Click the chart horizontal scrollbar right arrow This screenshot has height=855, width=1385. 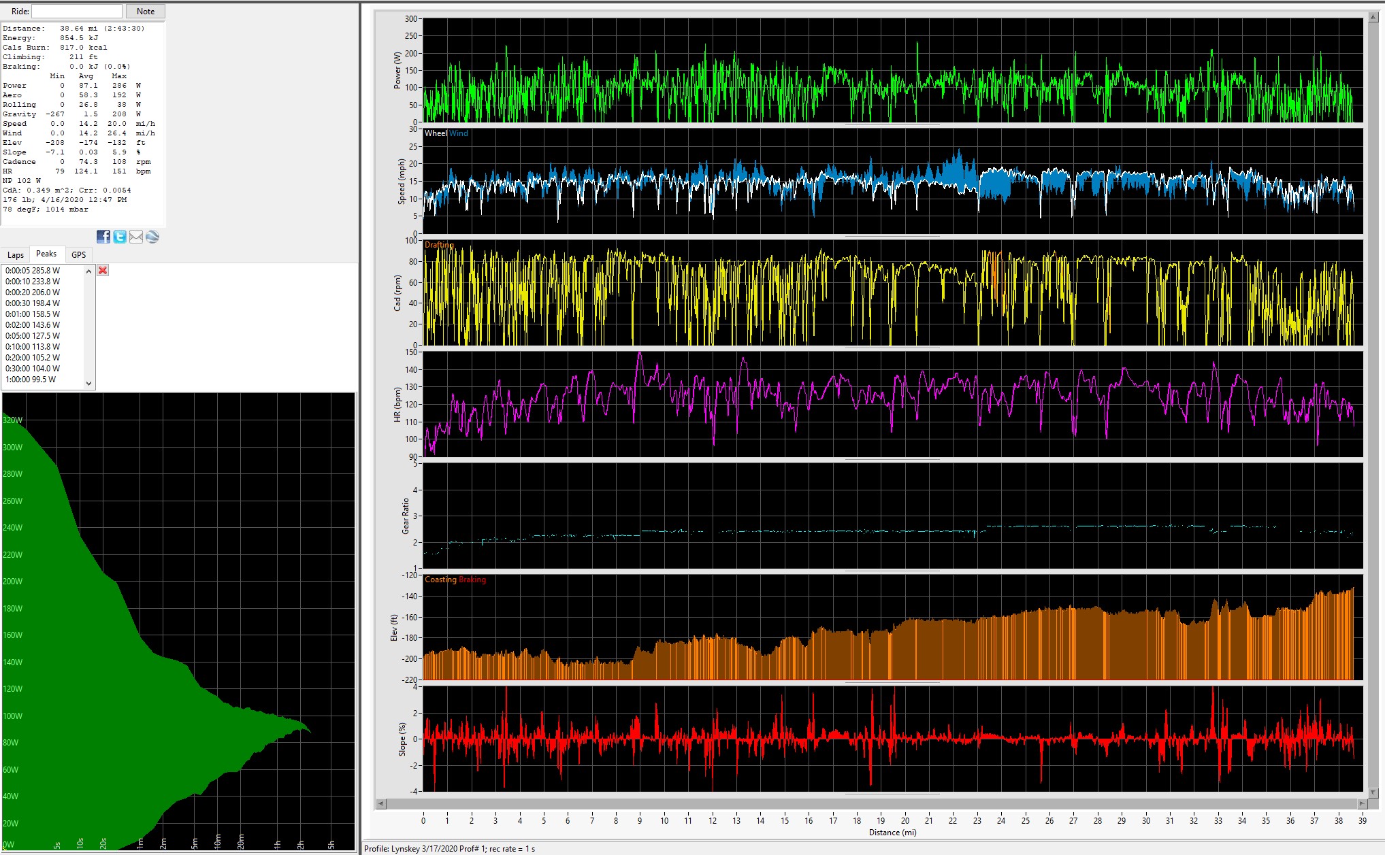click(1361, 803)
